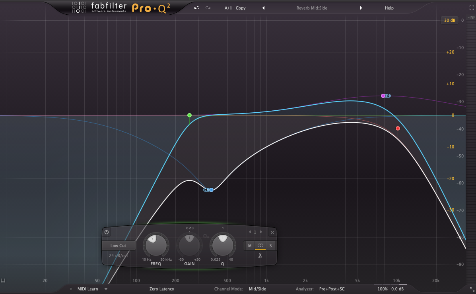Click the 0 dB gain value readout

(190, 228)
